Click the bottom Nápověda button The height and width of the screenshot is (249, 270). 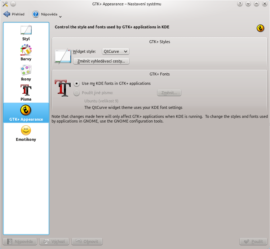(x=20, y=241)
